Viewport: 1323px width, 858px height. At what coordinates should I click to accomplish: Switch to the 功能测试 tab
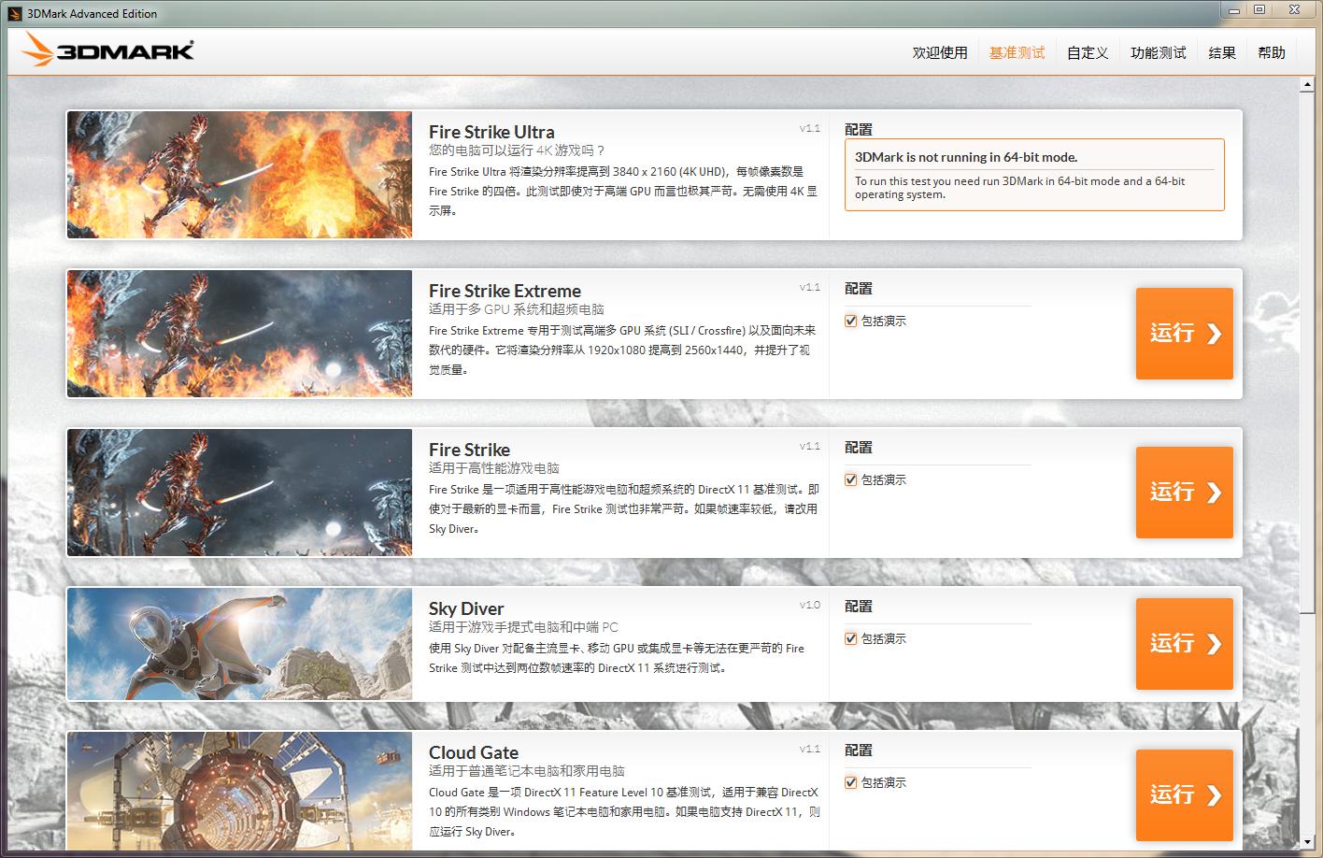(1158, 52)
